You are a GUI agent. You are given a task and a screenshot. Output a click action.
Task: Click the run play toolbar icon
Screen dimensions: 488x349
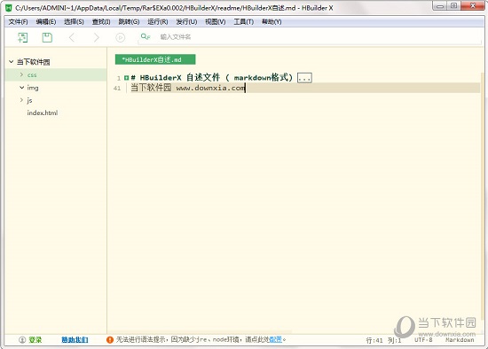120,37
